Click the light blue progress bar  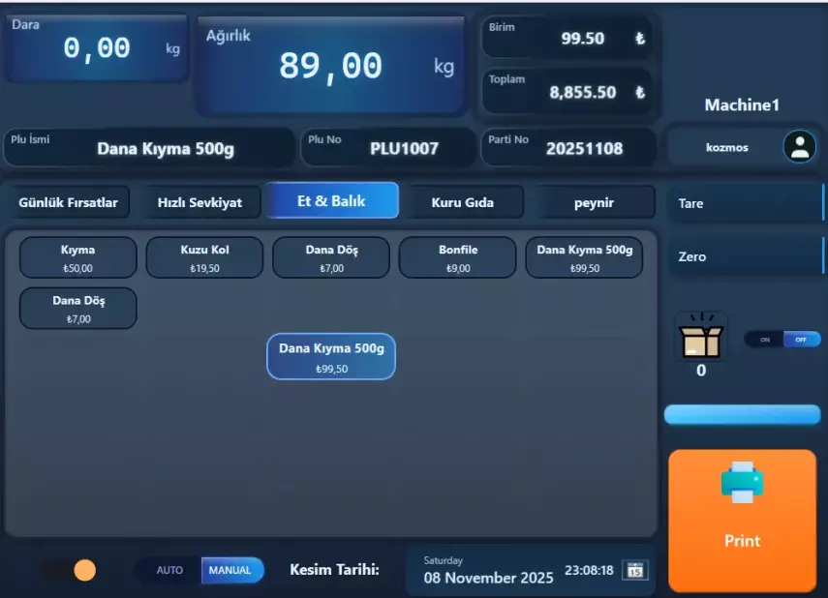point(742,415)
